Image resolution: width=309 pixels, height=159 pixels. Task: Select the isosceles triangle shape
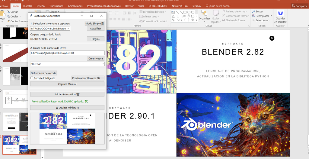coord(173,16)
